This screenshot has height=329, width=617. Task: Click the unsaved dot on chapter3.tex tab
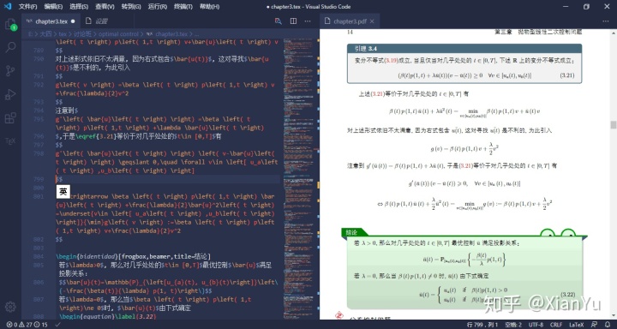tap(73, 21)
